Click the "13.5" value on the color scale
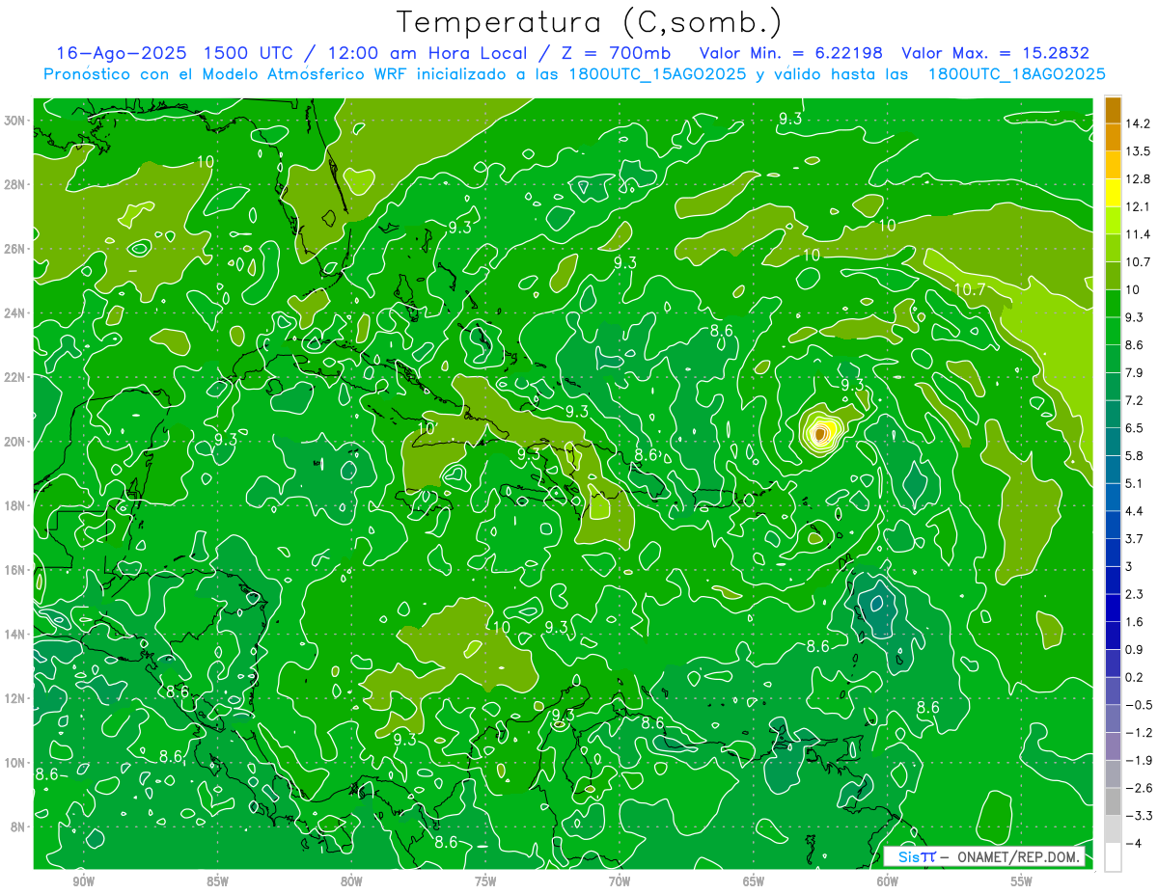 [x=1139, y=151]
